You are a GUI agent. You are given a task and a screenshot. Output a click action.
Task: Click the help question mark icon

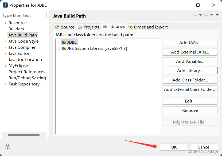7,147
